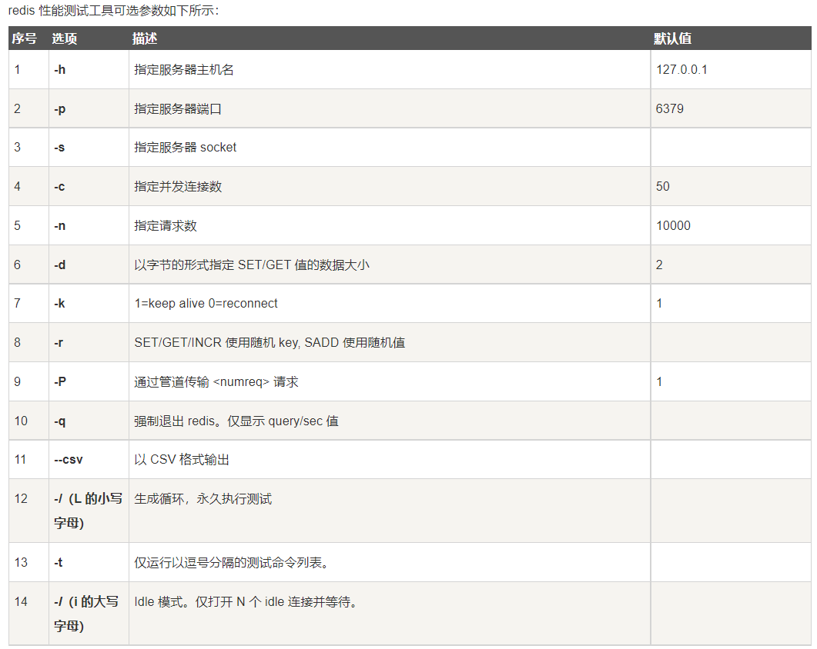Click the -t option cell
This screenshot has height=649, width=817.
click(x=59, y=563)
